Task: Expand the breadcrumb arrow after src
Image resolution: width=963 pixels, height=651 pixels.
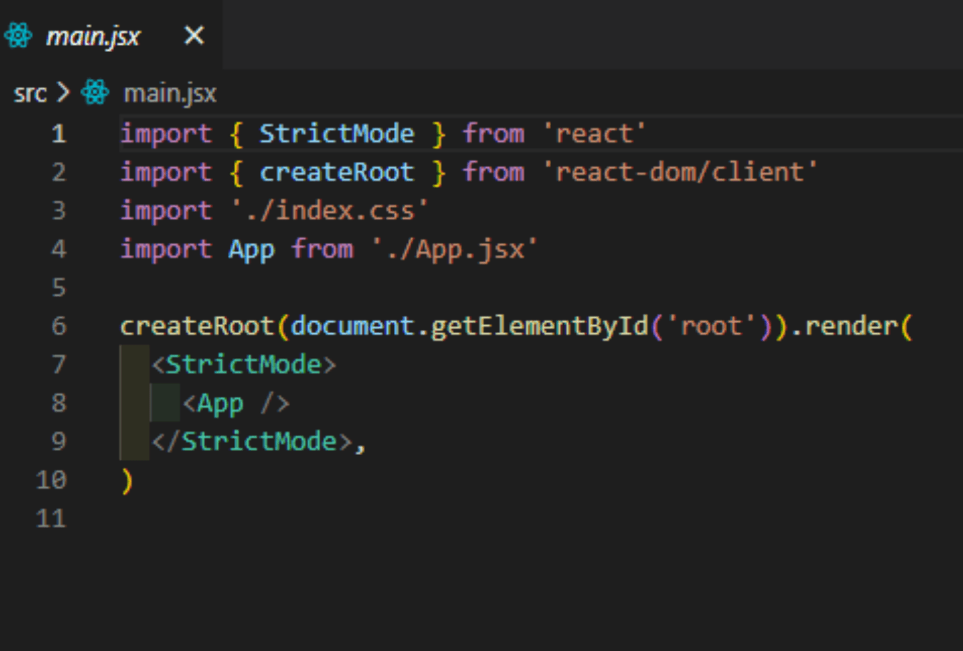Action: click(64, 92)
